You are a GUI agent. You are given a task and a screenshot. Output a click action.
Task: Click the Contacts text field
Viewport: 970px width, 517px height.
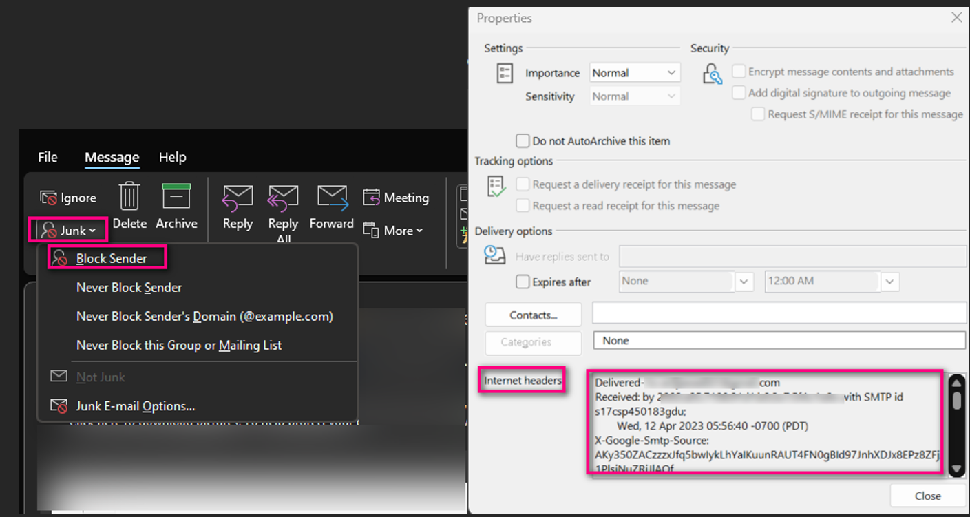(779, 313)
